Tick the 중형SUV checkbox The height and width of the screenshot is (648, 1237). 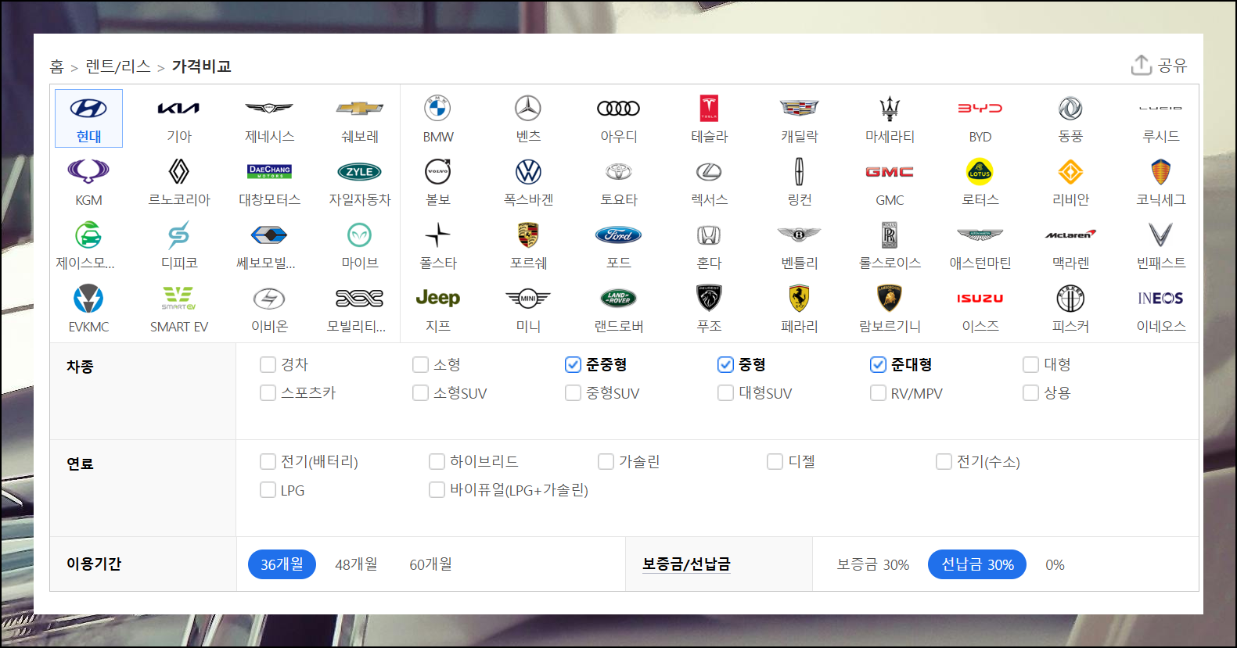tap(573, 392)
